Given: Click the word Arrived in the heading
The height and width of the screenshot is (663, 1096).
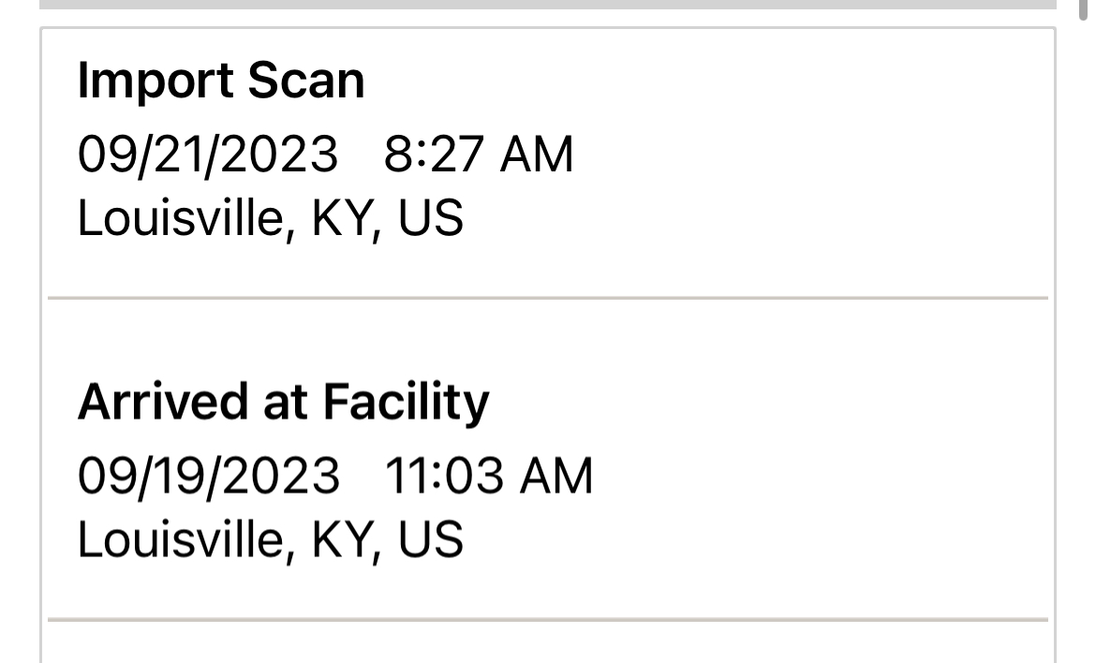Looking at the screenshot, I should point(163,403).
